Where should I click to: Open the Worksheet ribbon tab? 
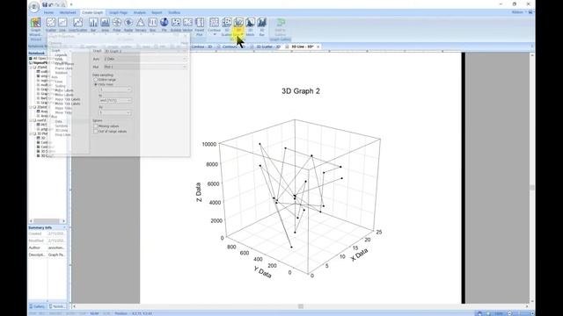68,12
